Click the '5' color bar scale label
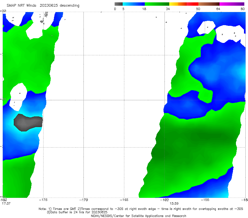The width and height of the screenshot is (248, 218). (123, 9)
